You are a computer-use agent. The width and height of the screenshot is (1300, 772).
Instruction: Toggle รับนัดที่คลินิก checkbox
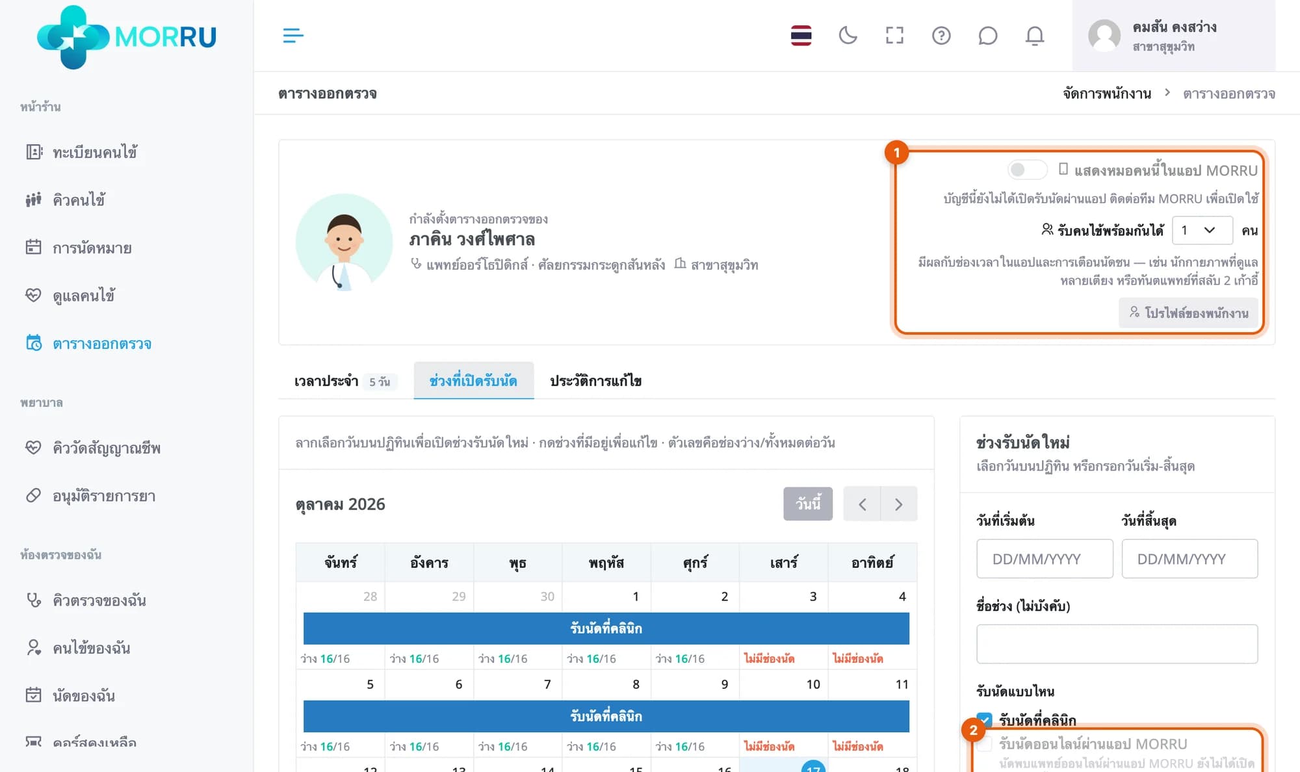pos(984,719)
